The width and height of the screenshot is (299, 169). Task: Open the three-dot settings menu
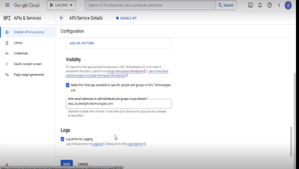pos(279,5)
